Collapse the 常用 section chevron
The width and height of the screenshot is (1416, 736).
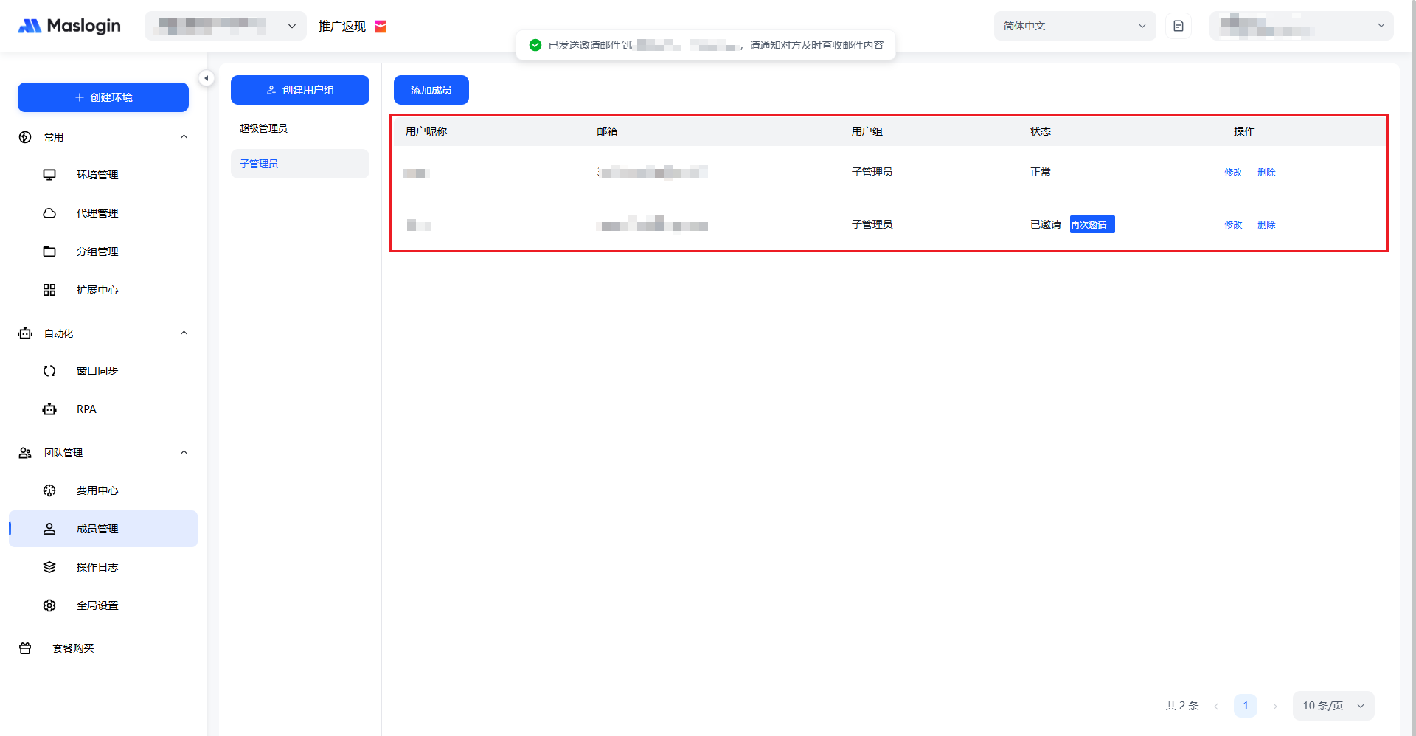tap(184, 137)
